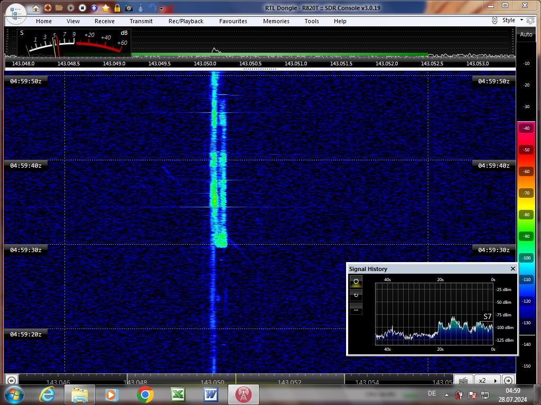Open the x2 zoom dropdown
This screenshot has height=405, width=541.
(488, 381)
